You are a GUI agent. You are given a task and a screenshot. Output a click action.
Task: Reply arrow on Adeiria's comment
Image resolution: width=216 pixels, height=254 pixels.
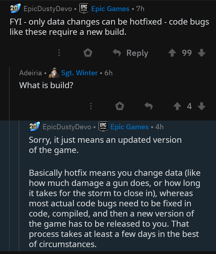tap(149, 106)
